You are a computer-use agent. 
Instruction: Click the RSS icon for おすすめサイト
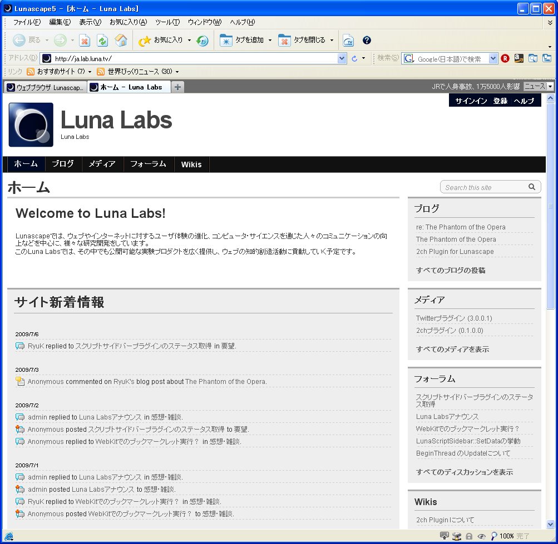[31, 72]
